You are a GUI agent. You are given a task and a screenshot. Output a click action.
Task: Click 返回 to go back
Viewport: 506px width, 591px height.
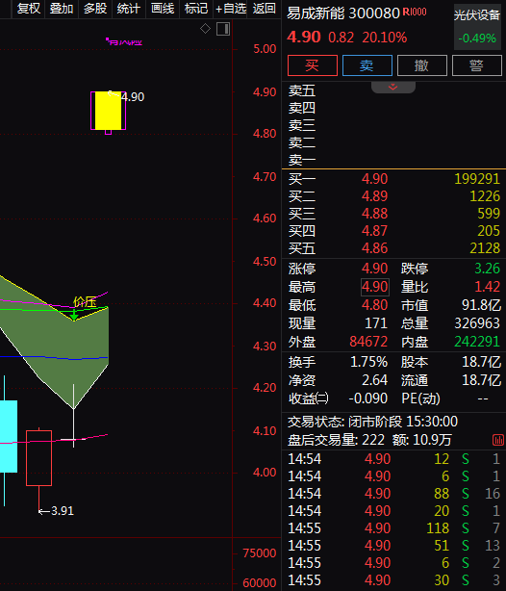[x=264, y=9]
